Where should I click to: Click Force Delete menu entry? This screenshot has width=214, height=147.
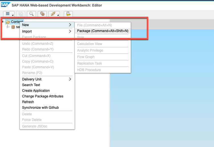point(47,120)
